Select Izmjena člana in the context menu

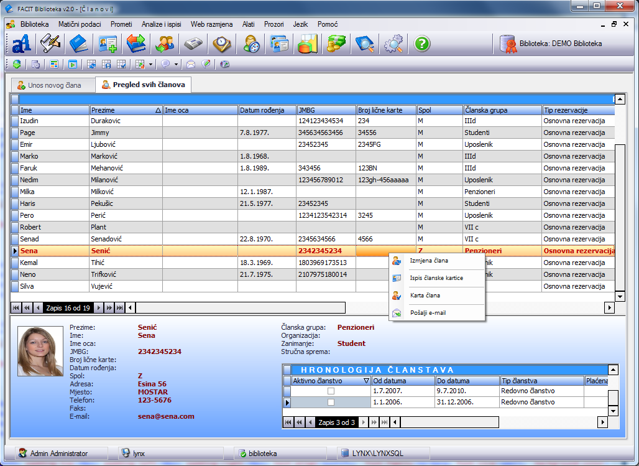point(428,261)
